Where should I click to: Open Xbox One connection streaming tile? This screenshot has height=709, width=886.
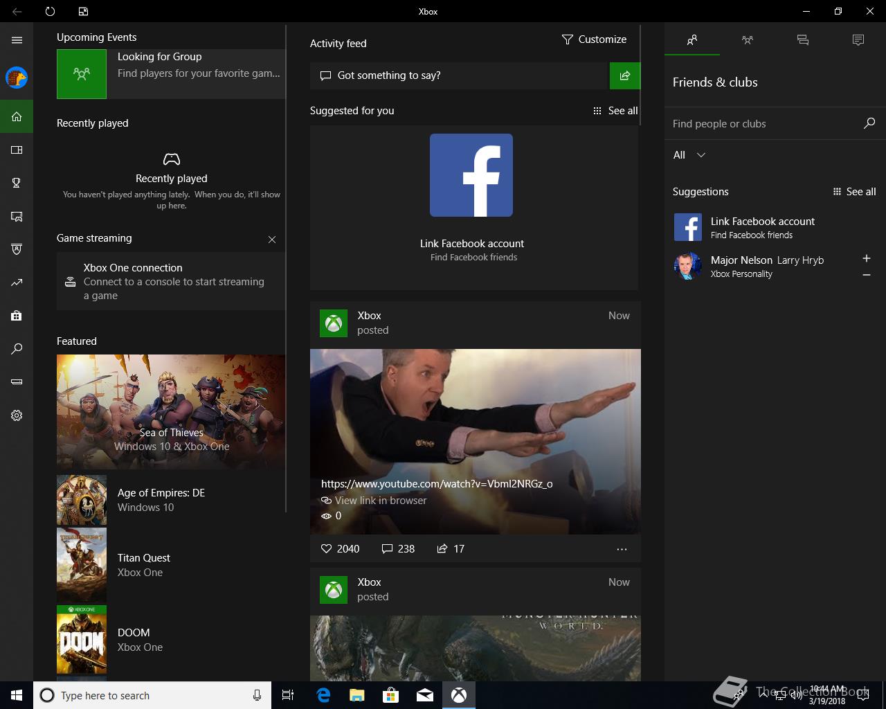click(171, 281)
